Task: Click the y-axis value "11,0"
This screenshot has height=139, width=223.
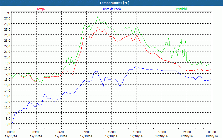Action: [x=8, y=107]
